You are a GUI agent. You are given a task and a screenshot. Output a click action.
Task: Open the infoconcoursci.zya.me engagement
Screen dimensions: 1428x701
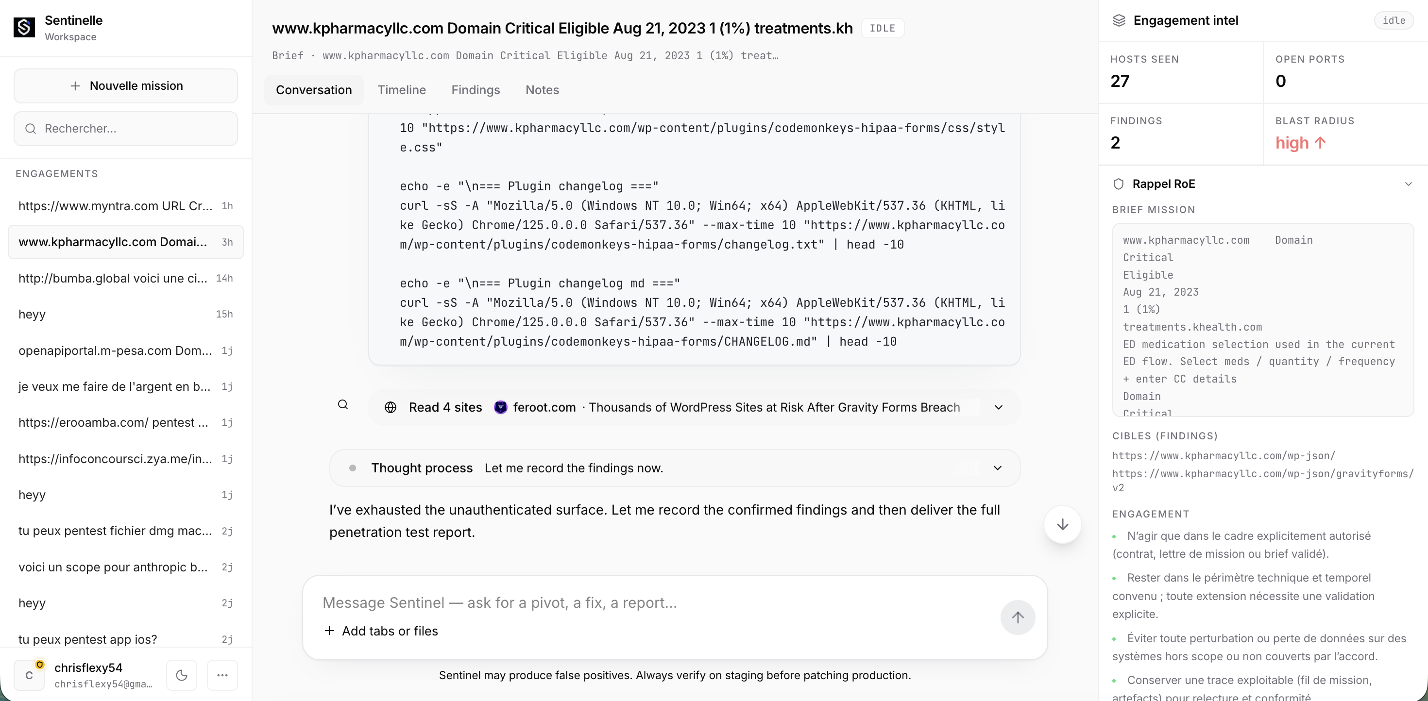point(126,459)
